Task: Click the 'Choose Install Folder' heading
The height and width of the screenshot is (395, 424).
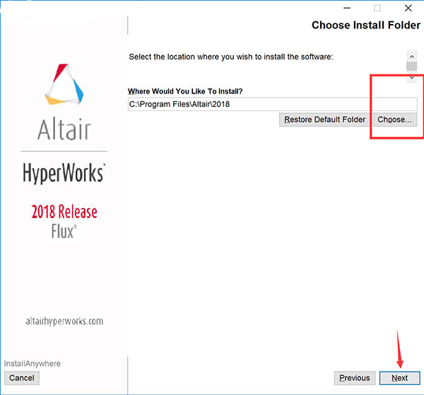Action: point(366,25)
